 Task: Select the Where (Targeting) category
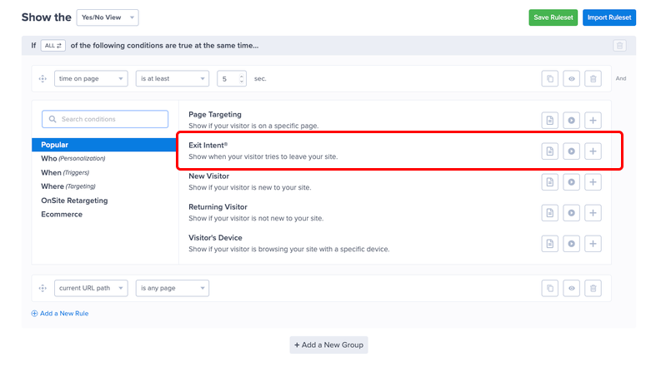(68, 186)
